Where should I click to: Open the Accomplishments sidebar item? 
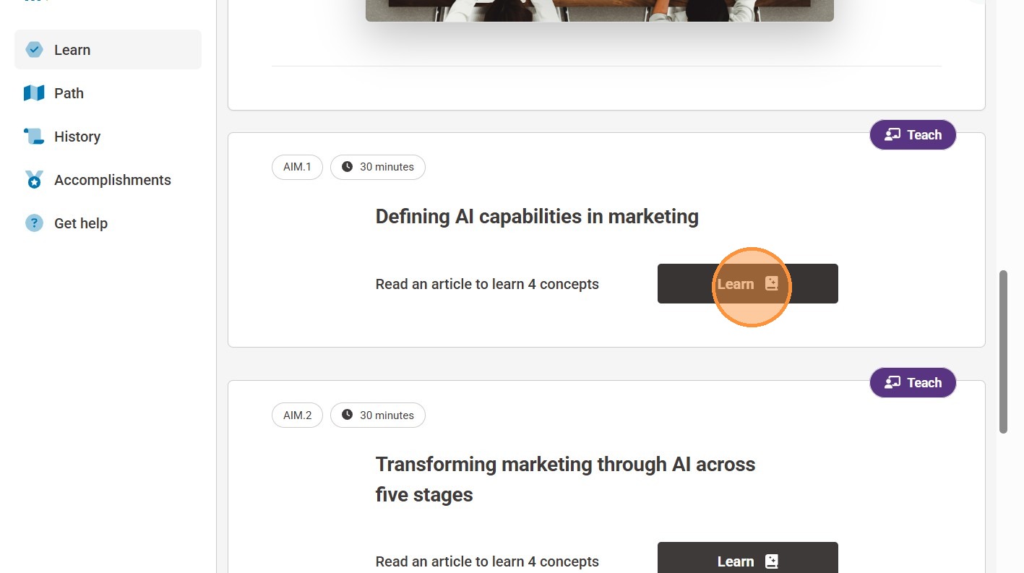pyautogui.click(x=112, y=180)
